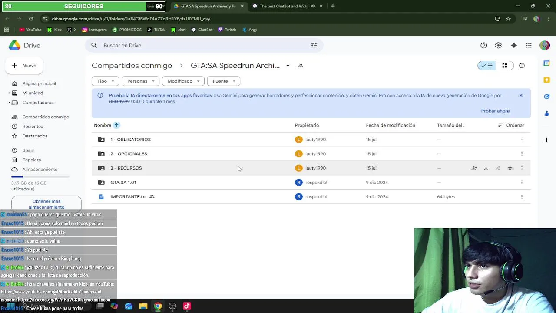Select the GTA:SA 1.01 folder
The height and width of the screenshot is (313, 556).
311,183
